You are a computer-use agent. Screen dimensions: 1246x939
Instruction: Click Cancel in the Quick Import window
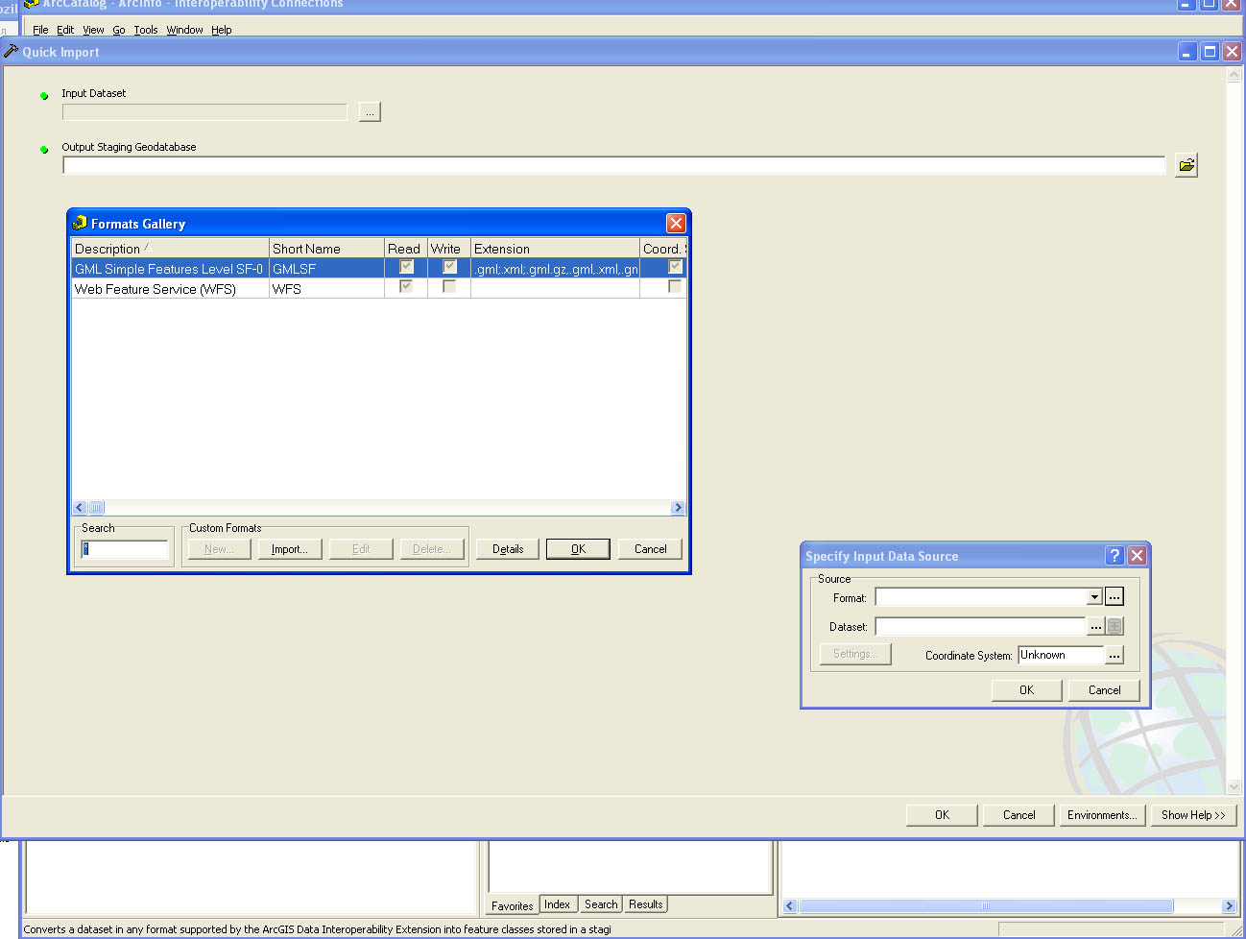click(1018, 815)
